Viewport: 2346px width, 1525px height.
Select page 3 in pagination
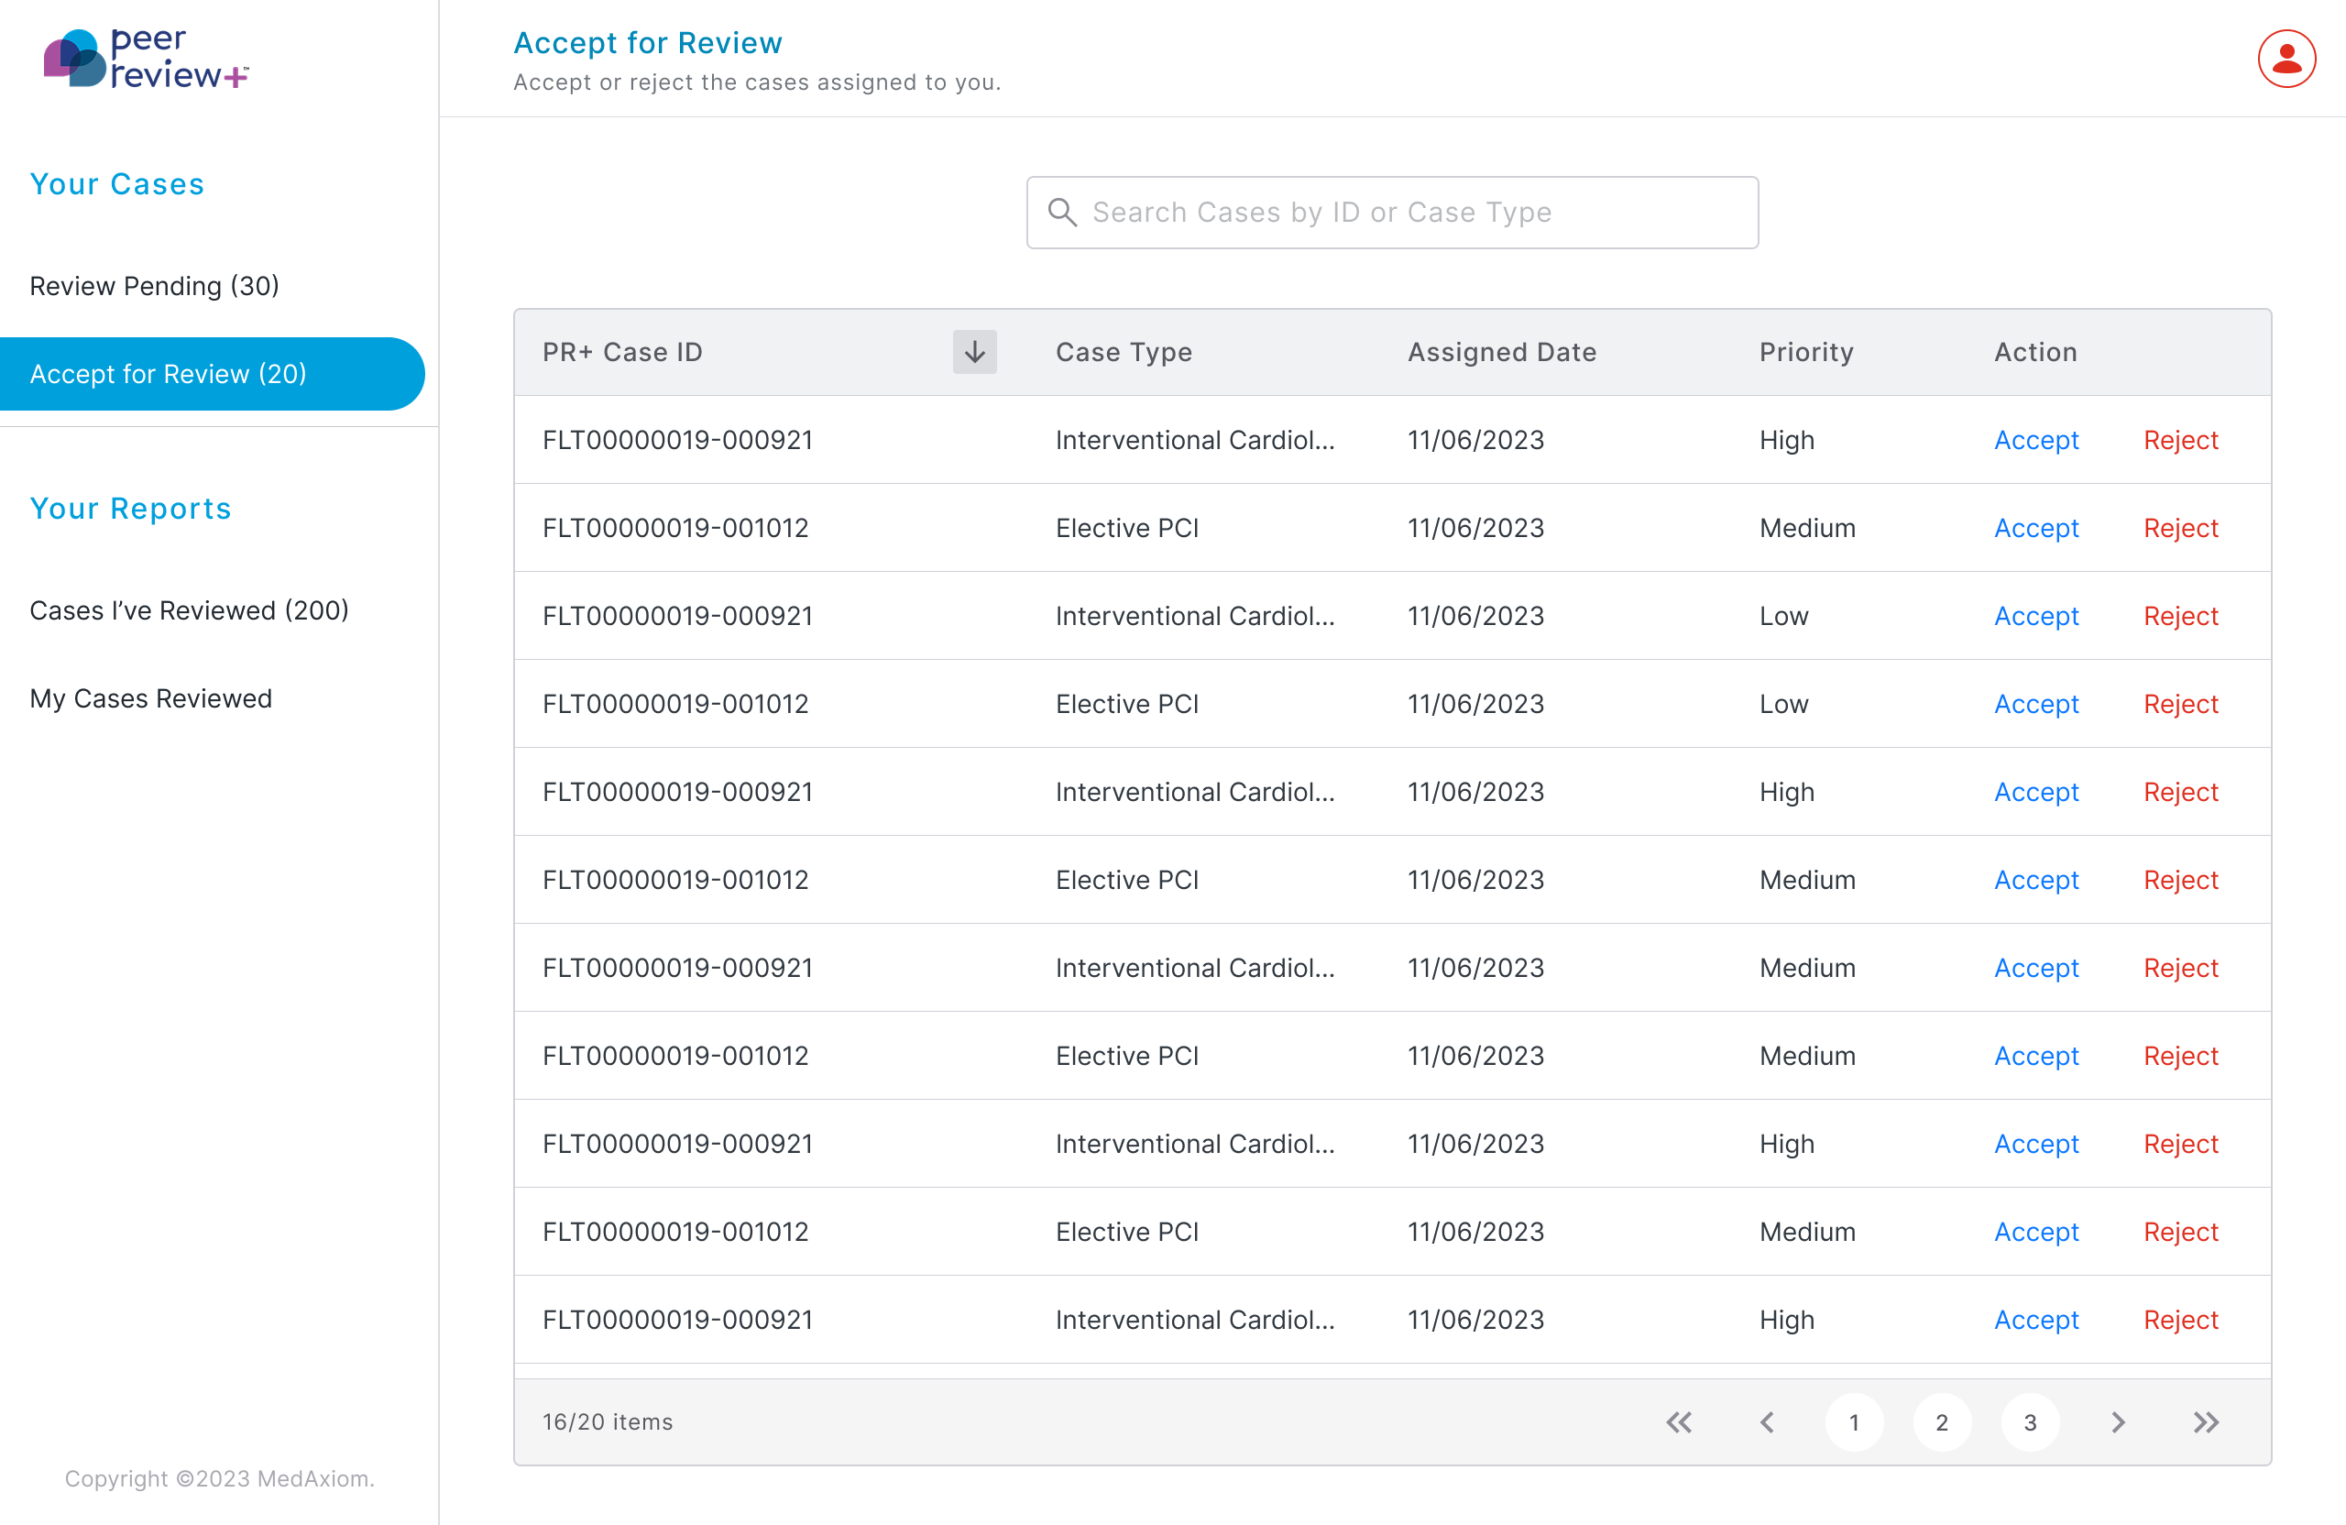pyautogui.click(x=2030, y=1421)
